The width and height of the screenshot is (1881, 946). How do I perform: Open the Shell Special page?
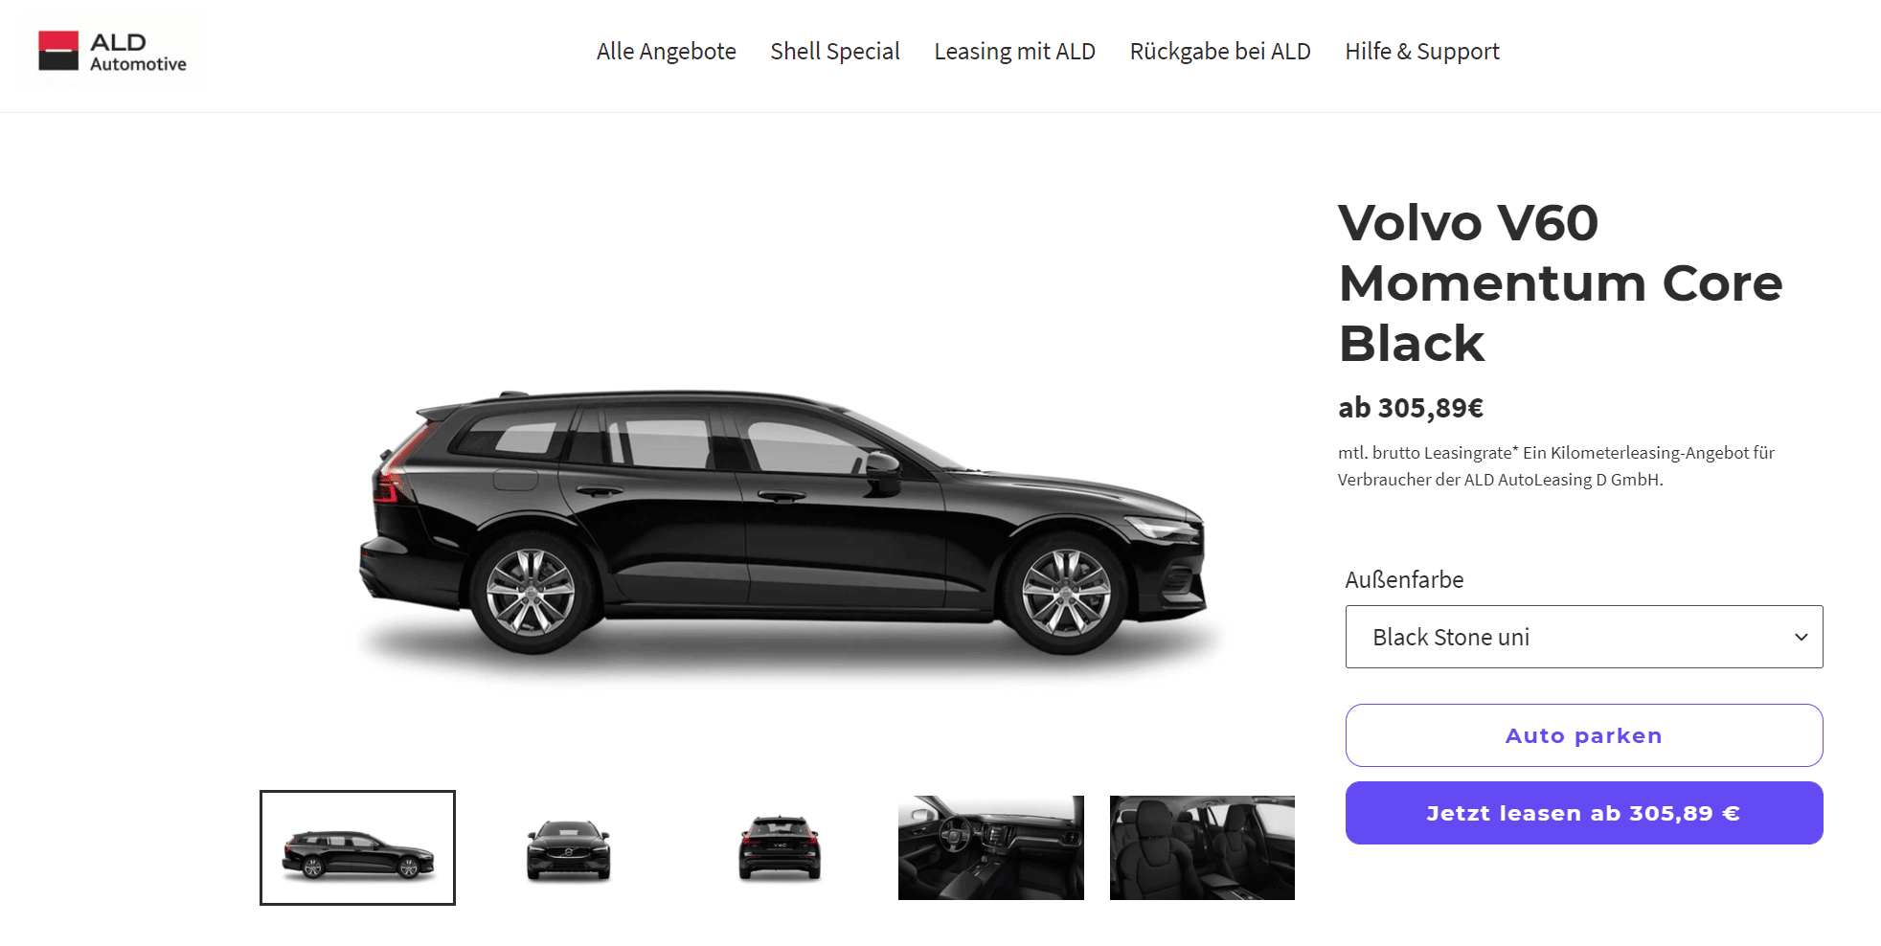coord(835,52)
